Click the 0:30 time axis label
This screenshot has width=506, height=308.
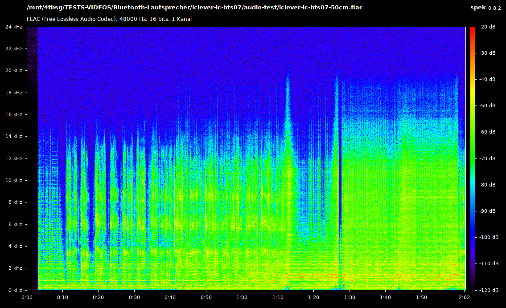[x=135, y=297]
